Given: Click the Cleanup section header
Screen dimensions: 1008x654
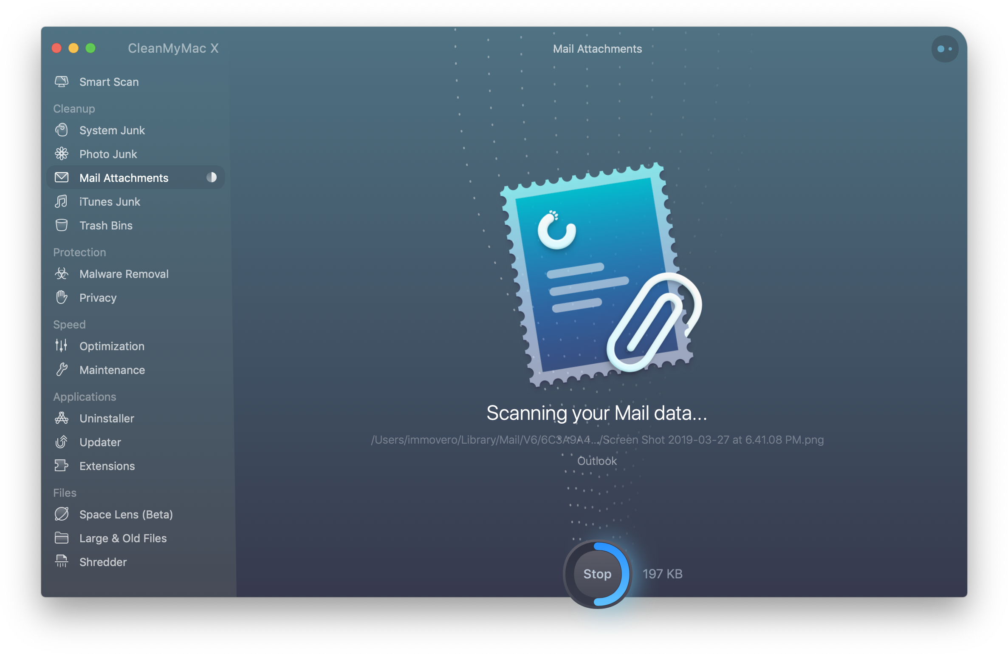Looking at the screenshot, I should point(74,109).
